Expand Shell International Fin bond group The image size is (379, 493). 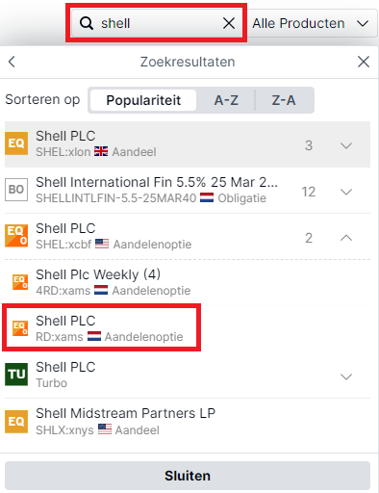[346, 192]
